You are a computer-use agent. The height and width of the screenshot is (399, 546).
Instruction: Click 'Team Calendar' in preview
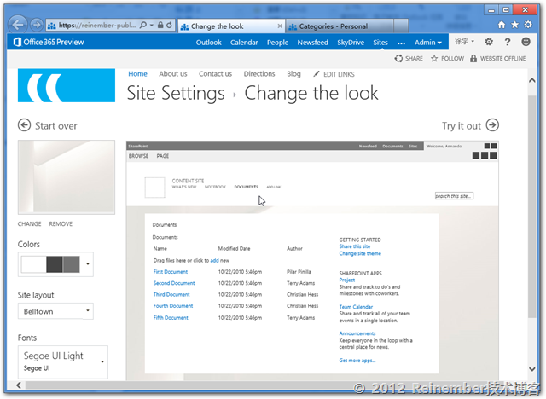pyautogui.click(x=356, y=307)
